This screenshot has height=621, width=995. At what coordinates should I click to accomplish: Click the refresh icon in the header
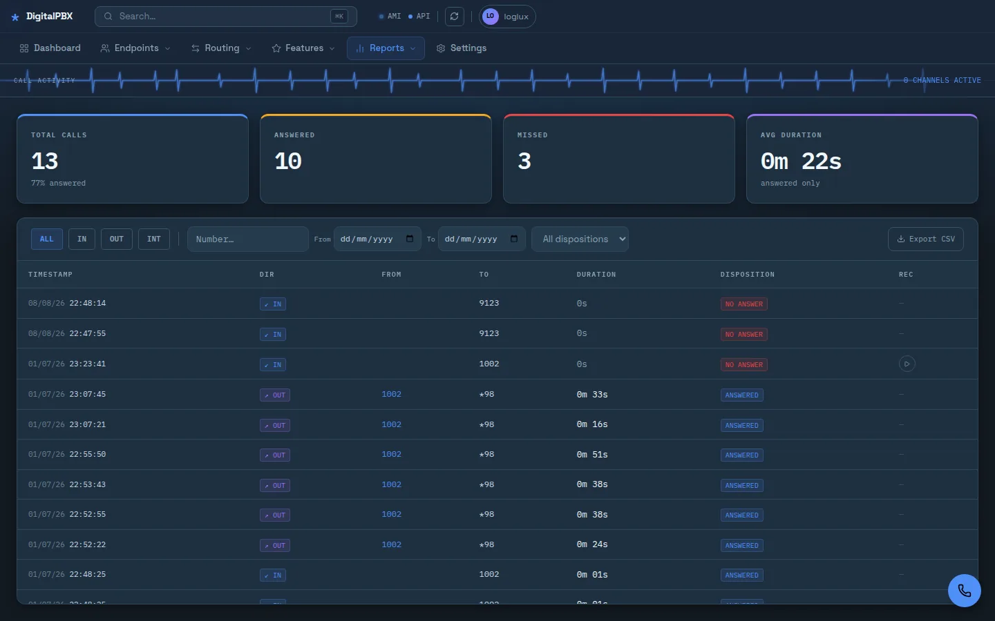tap(454, 17)
